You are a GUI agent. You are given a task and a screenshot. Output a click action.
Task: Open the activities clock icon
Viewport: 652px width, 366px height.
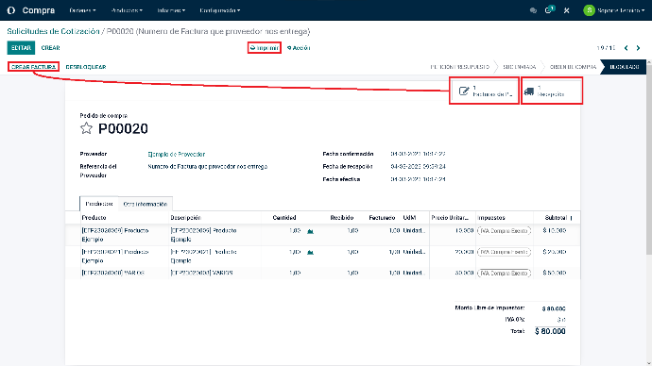pyautogui.click(x=549, y=10)
